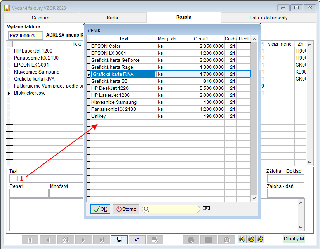Click the 5 500,0000 price cell
The image size is (320, 249).
tap(201, 88)
